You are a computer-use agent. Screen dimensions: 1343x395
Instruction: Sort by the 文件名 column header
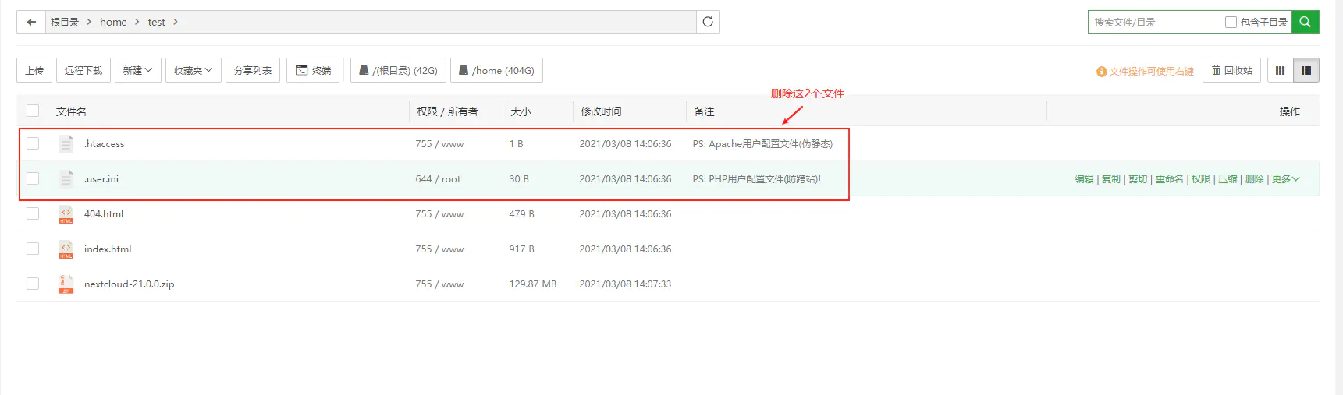click(71, 111)
